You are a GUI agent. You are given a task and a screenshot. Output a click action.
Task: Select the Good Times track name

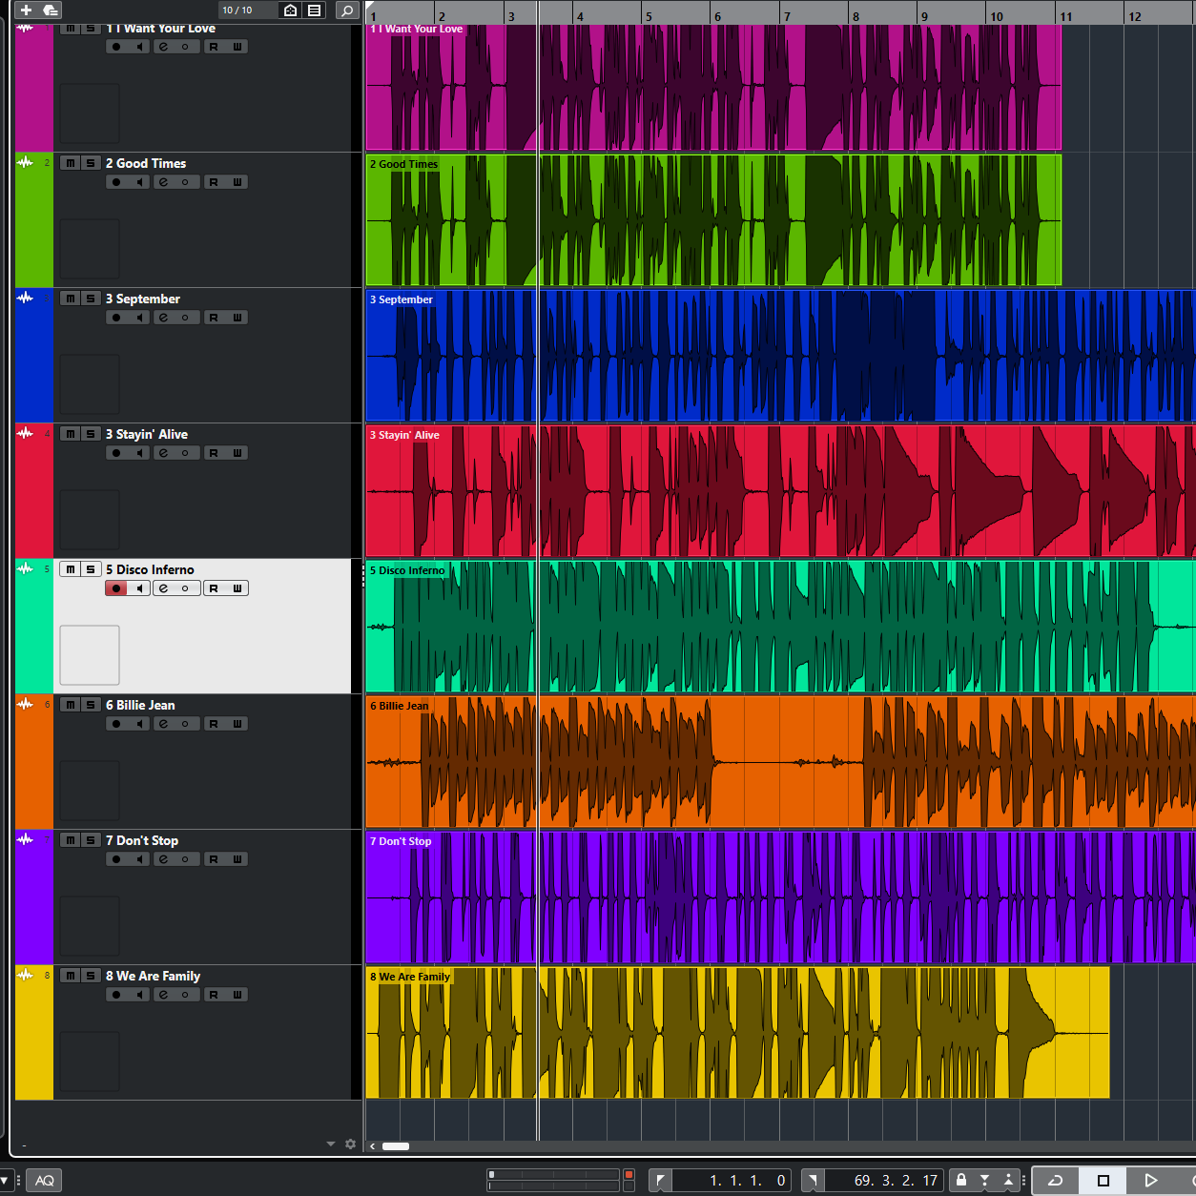point(146,163)
